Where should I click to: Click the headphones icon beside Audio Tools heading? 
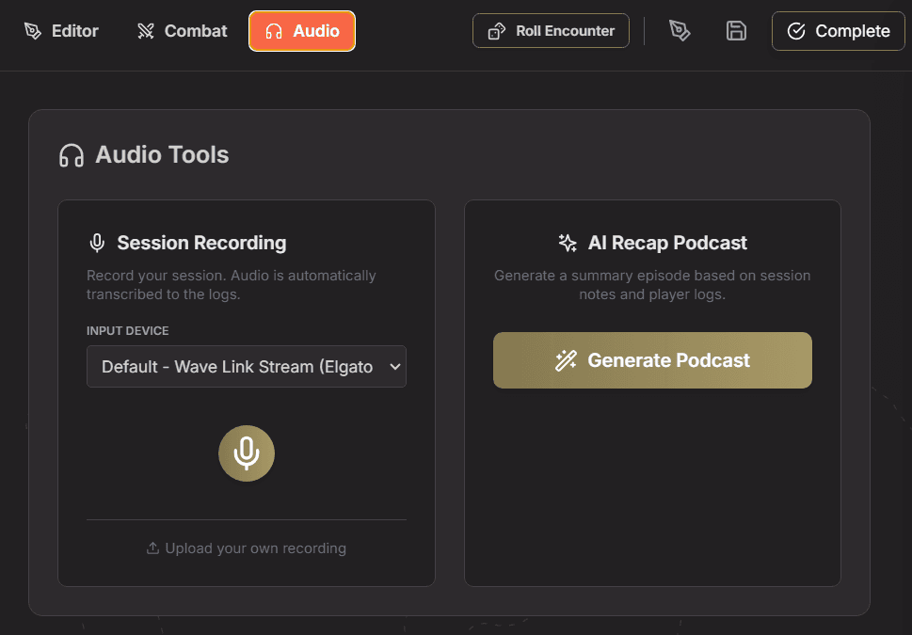tap(72, 155)
